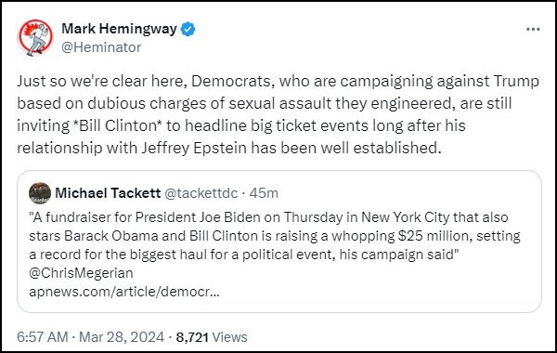Click the "Views" label at the bottom
This screenshot has width=557, height=353.
(x=229, y=337)
